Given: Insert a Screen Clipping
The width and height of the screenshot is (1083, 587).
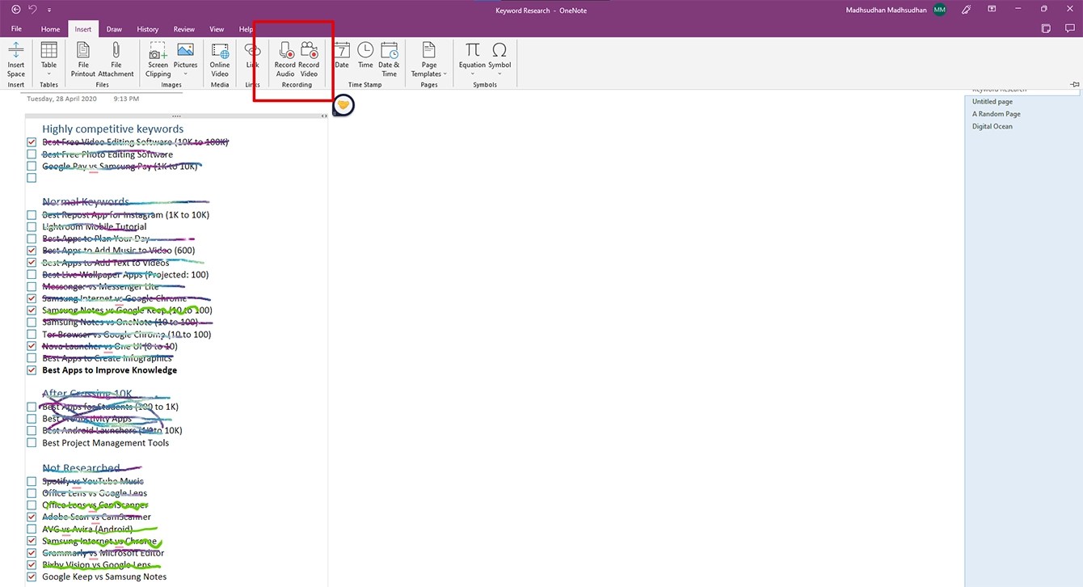Looking at the screenshot, I should click(x=157, y=58).
